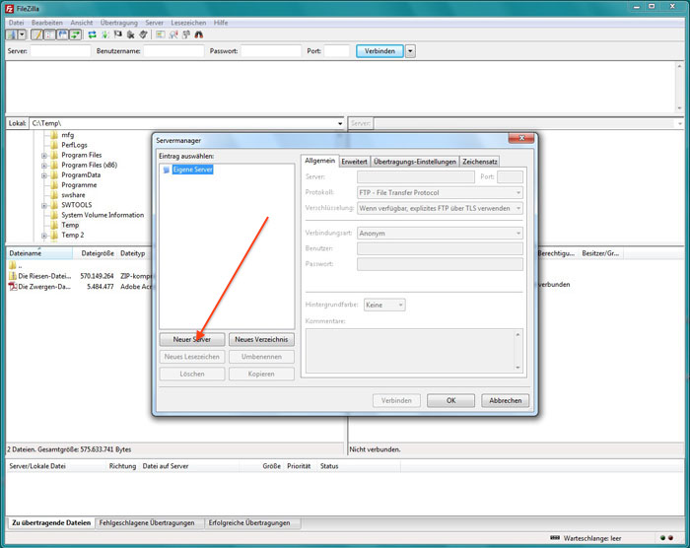Click the parent folder '..' icon
This screenshot has width=690, height=548.
tap(12, 265)
